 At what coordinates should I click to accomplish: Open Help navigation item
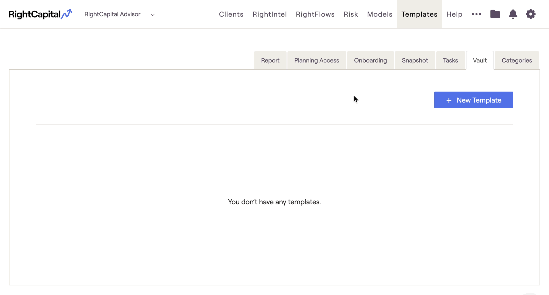click(454, 14)
